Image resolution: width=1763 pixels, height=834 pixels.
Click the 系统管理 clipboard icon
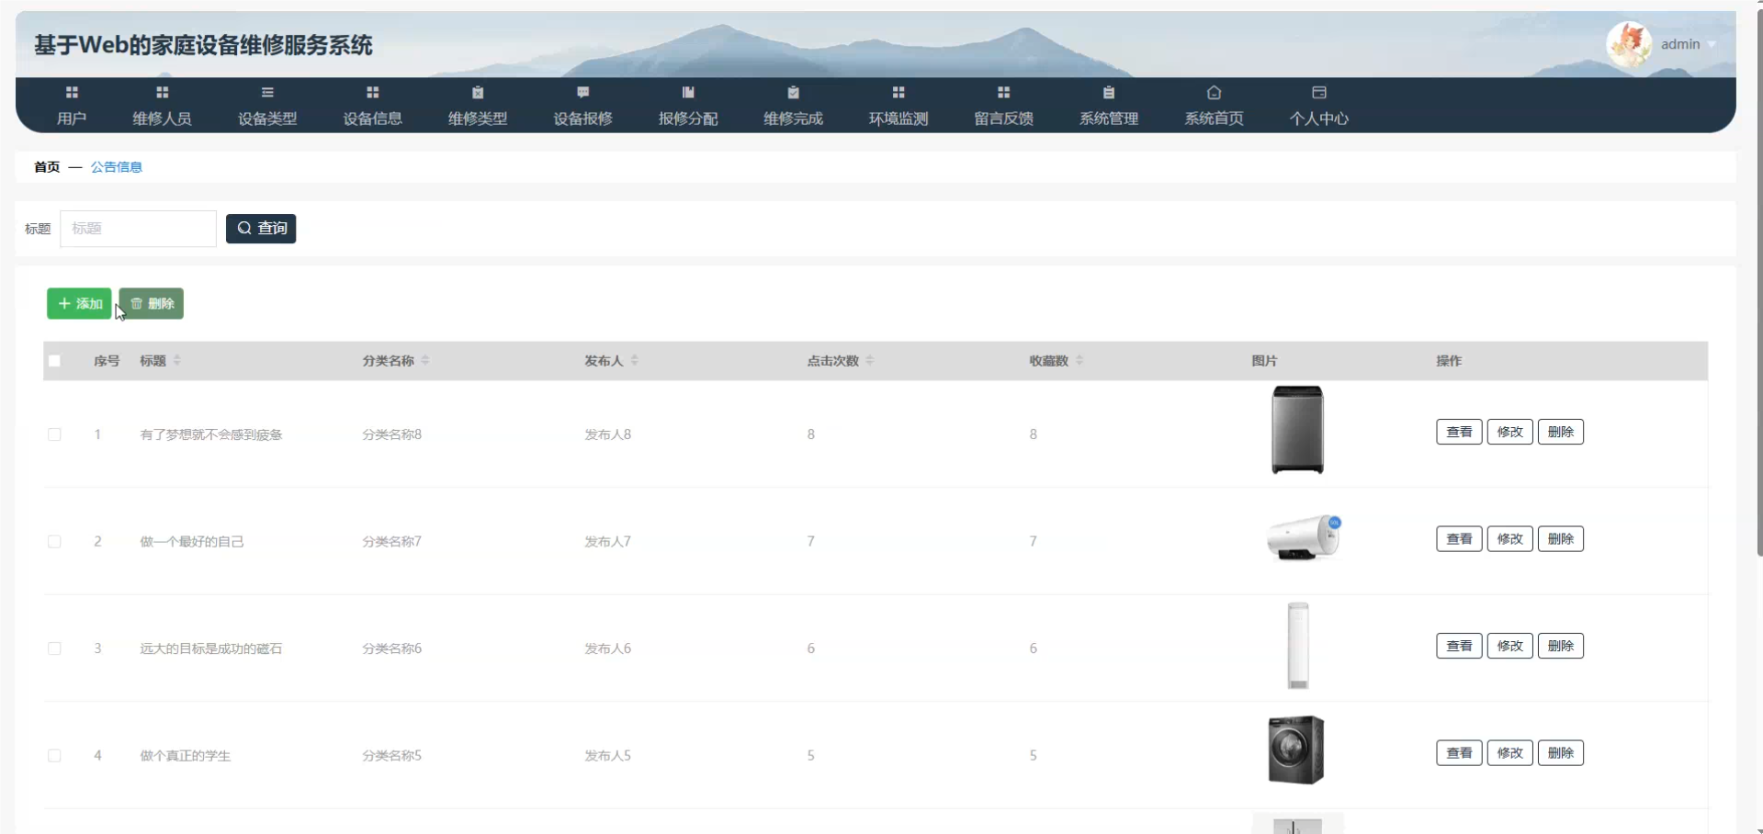click(1109, 92)
